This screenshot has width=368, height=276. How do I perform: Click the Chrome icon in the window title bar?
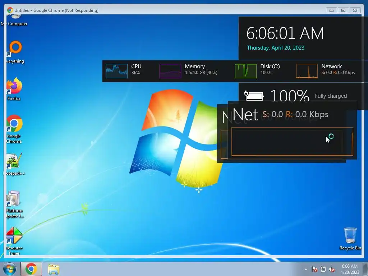click(10, 10)
